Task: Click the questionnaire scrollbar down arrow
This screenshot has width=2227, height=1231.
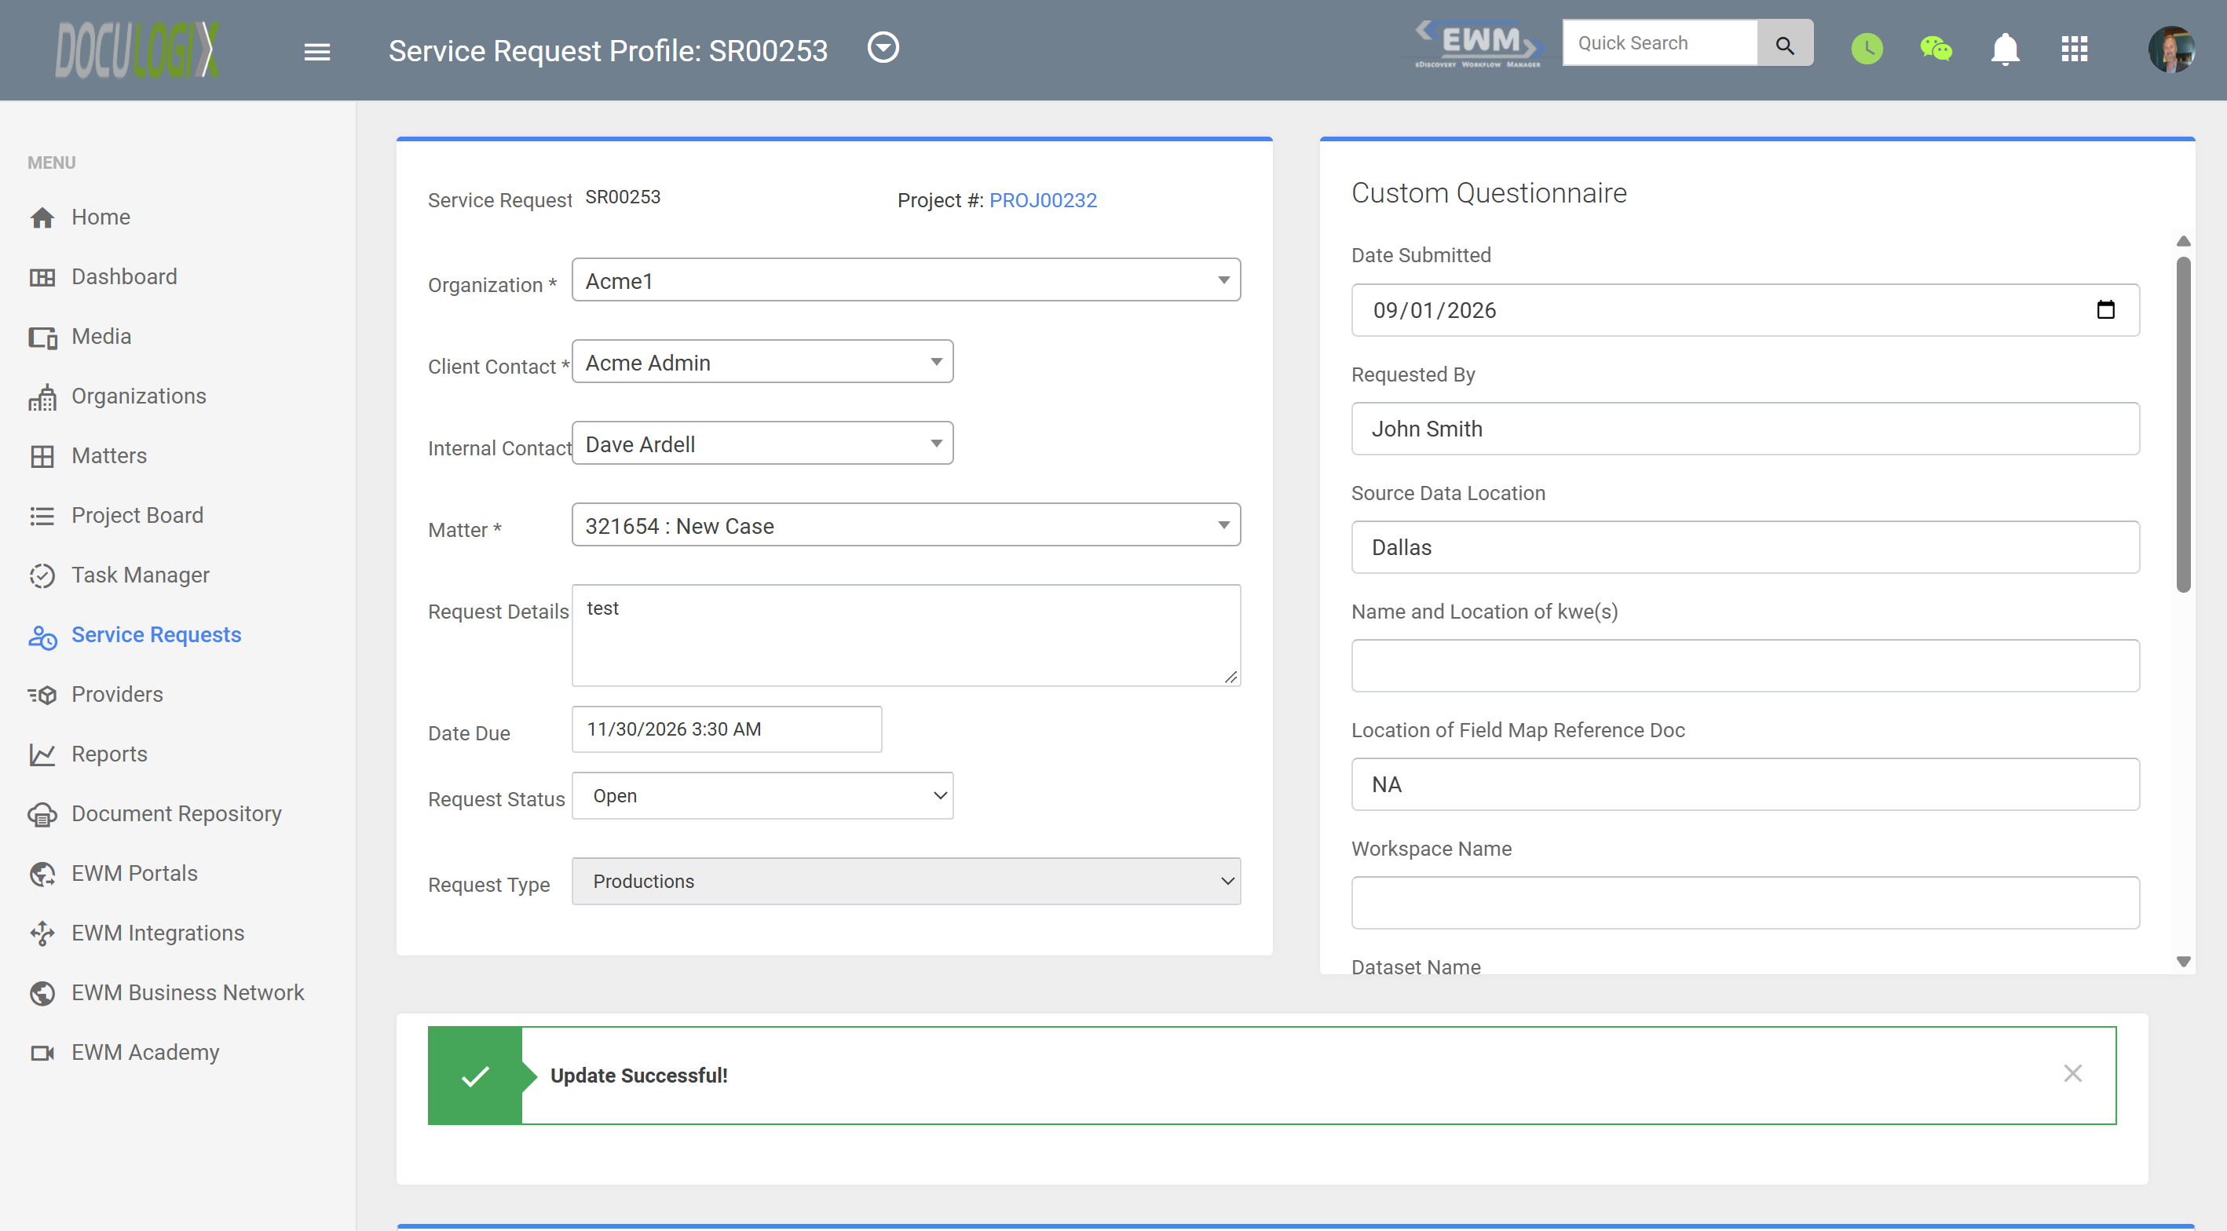Action: [2183, 961]
